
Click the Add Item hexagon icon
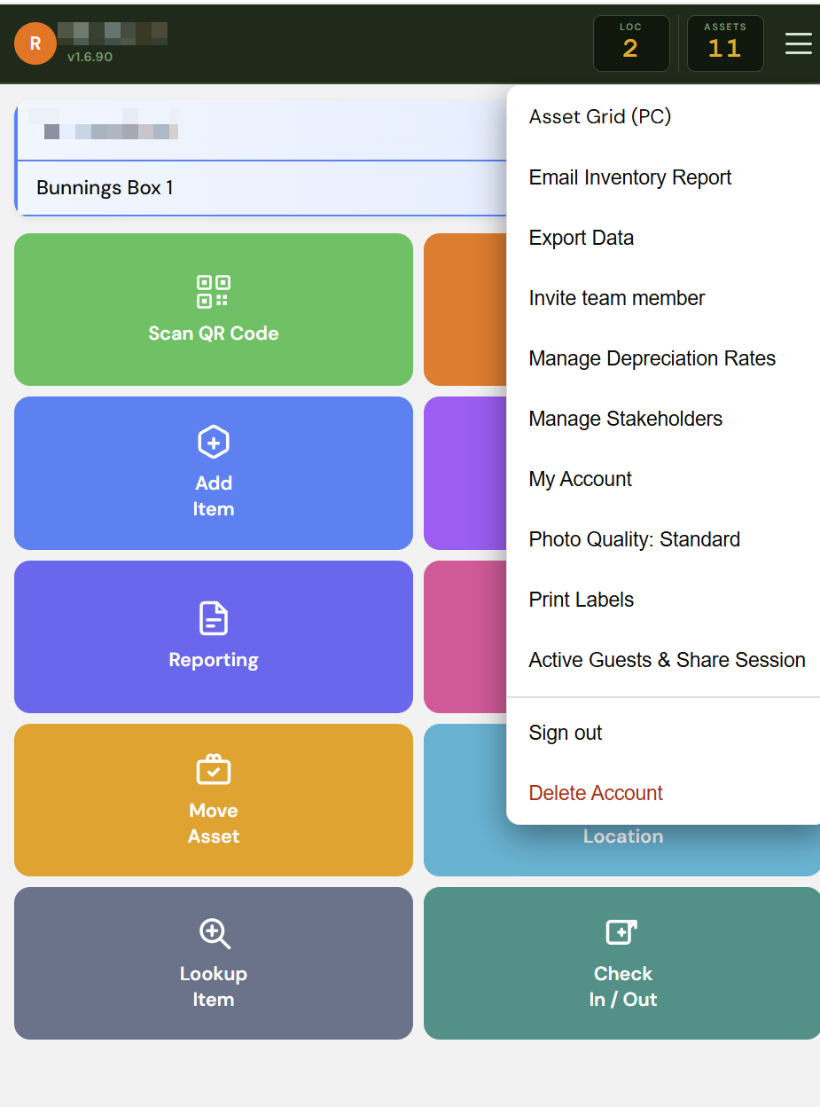click(213, 442)
